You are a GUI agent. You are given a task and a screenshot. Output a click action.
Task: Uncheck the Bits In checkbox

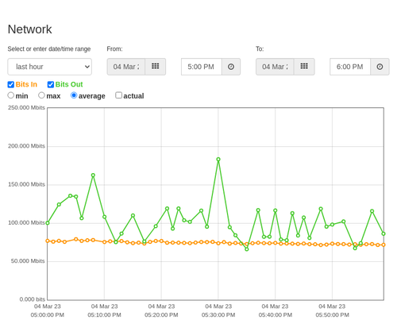[11, 84]
